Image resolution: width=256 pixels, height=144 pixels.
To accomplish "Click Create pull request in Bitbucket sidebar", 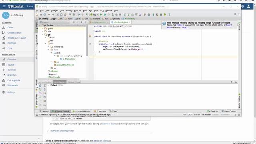I will (16, 38).
